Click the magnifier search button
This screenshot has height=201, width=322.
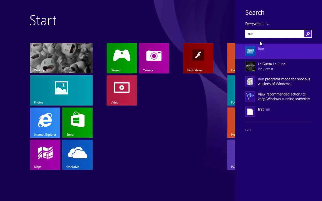tap(308, 34)
